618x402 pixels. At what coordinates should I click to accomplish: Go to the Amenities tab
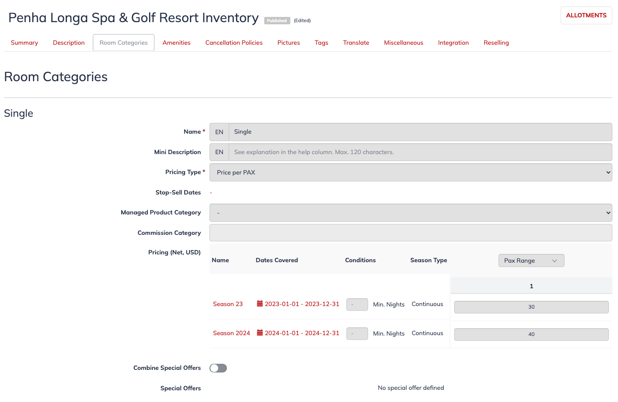[x=176, y=43]
